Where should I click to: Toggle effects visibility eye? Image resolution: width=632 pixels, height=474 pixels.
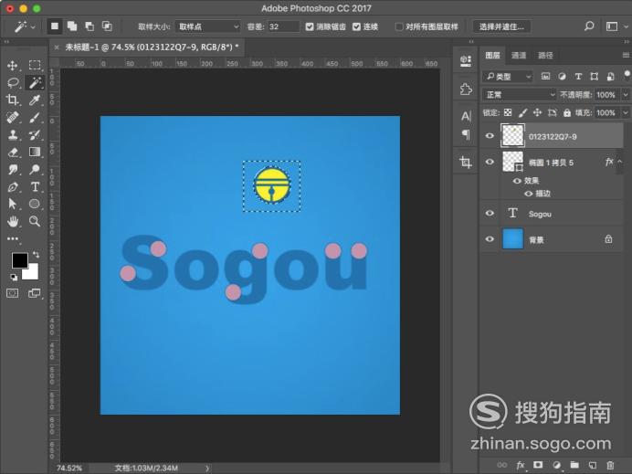click(517, 181)
